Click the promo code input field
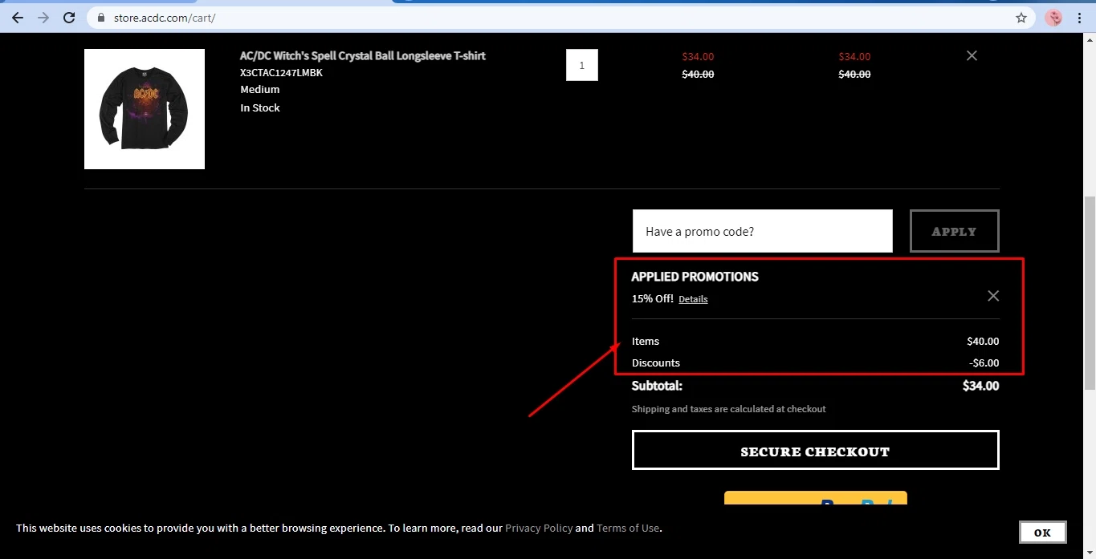The height and width of the screenshot is (559, 1096). click(762, 231)
